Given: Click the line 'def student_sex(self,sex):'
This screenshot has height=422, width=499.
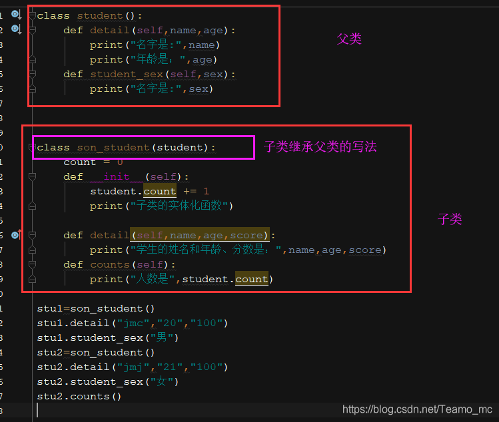Looking at the screenshot, I should pos(149,74).
